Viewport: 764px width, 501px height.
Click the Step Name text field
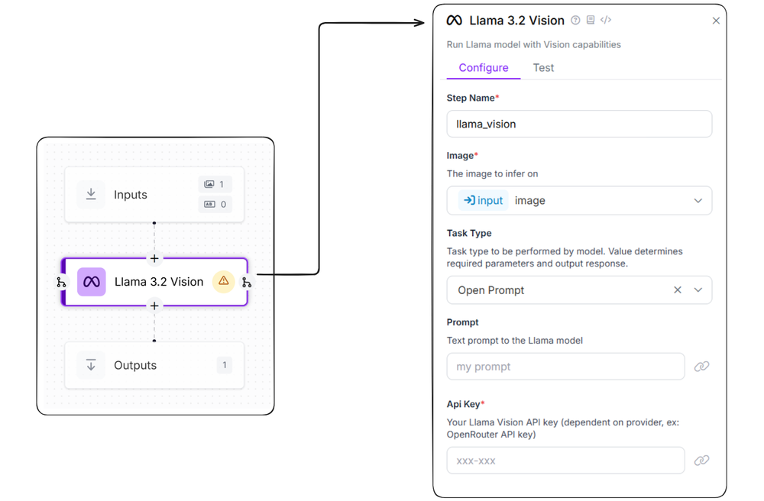click(578, 124)
